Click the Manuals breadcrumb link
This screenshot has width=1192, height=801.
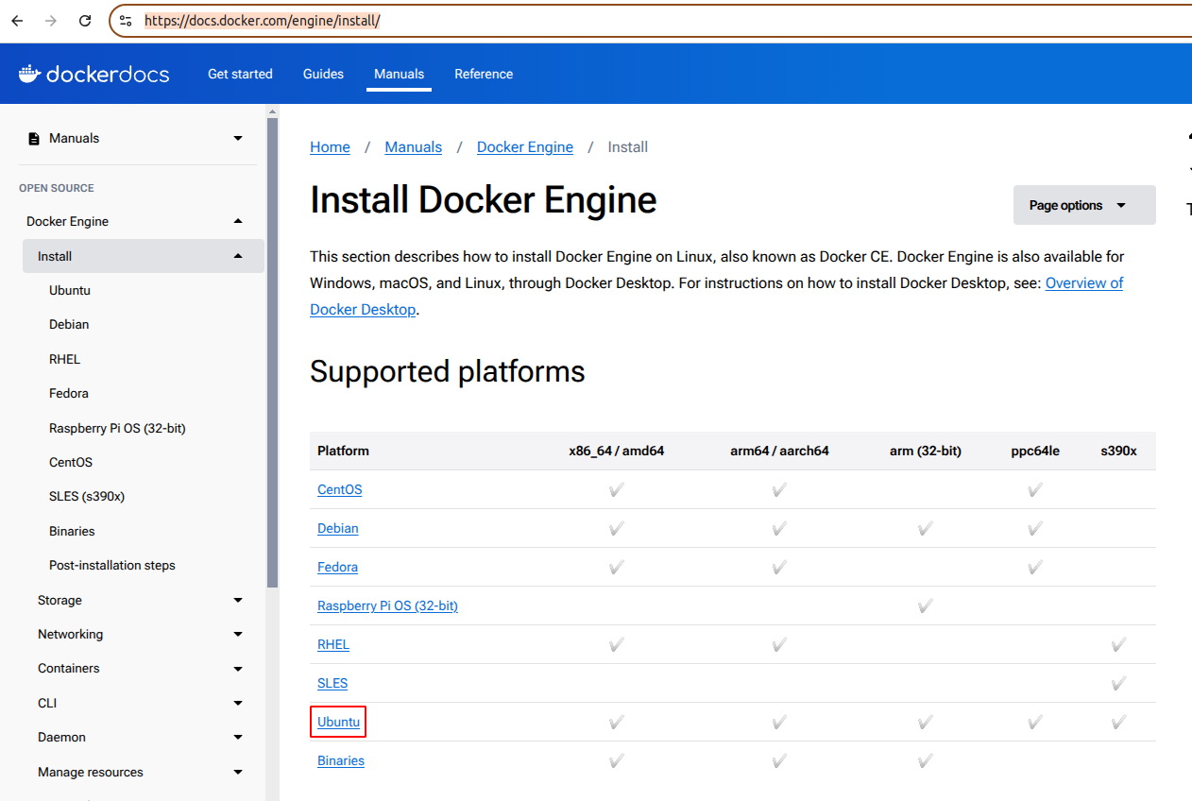click(414, 147)
